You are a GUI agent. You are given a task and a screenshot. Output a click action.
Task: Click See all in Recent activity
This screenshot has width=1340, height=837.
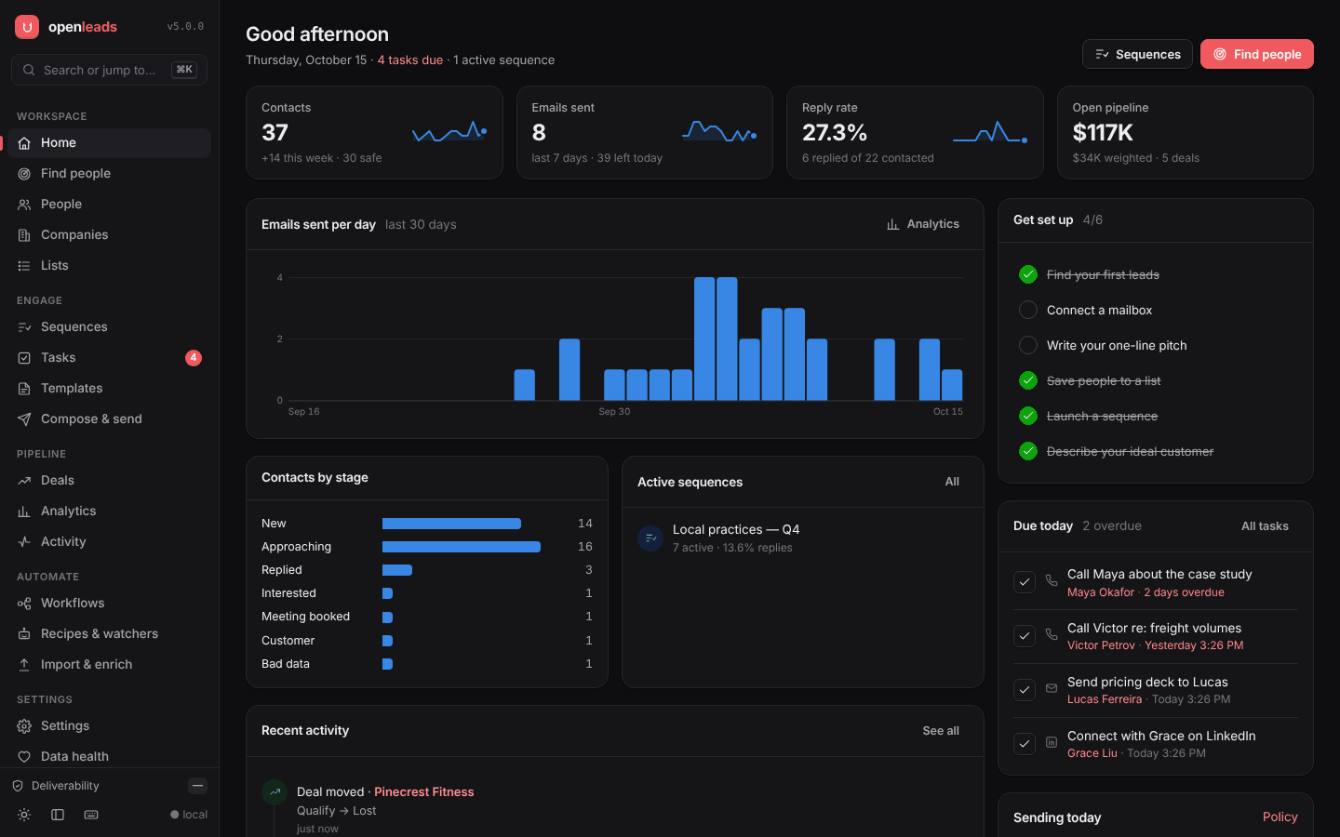tap(941, 731)
